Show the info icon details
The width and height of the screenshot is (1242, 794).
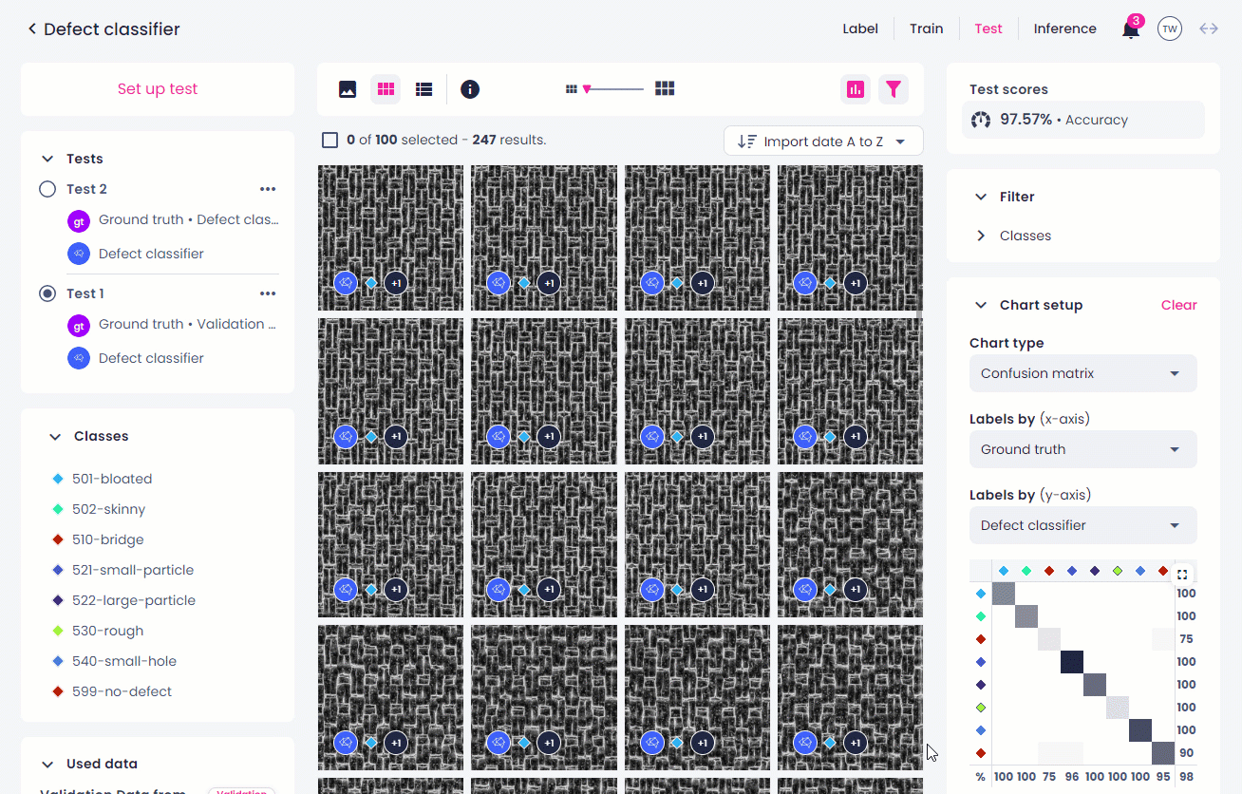point(470,89)
